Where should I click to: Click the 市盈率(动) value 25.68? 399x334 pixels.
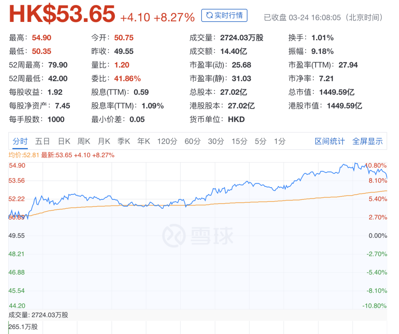point(241,65)
